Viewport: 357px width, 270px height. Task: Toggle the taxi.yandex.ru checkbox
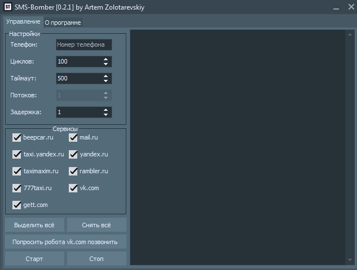pos(17,154)
